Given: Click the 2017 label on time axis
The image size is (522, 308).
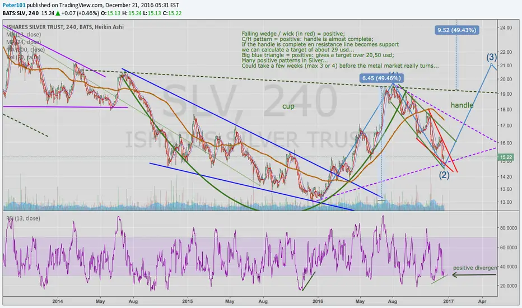Looking at the screenshot, I should (449, 301).
